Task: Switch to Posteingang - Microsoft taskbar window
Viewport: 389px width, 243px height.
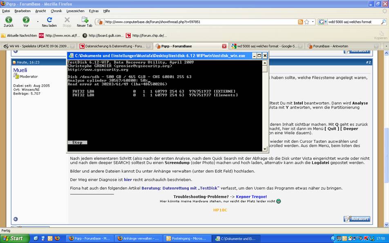Action: 187,239
